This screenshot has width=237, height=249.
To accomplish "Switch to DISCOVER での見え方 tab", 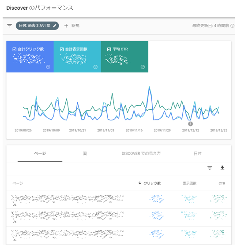I will coord(141,153).
